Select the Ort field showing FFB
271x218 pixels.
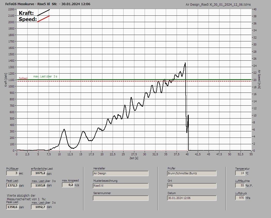pos(192,186)
